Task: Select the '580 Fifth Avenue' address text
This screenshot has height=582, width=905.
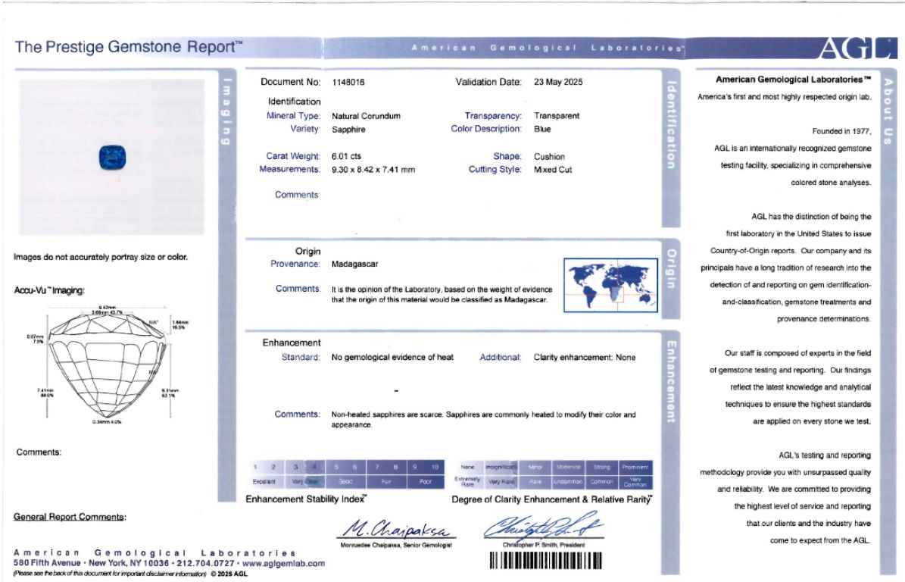Action: pyautogui.click(x=47, y=563)
